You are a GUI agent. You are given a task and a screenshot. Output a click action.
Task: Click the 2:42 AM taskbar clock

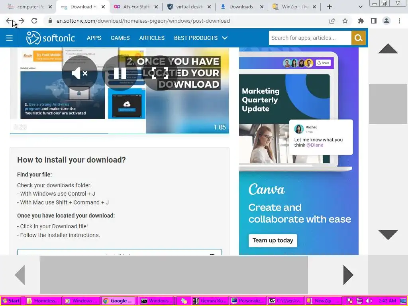click(x=387, y=301)
